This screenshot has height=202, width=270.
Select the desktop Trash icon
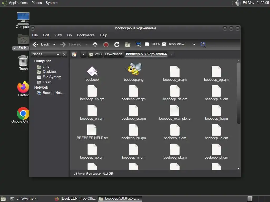pyautogui.click(x=23, y=63)
